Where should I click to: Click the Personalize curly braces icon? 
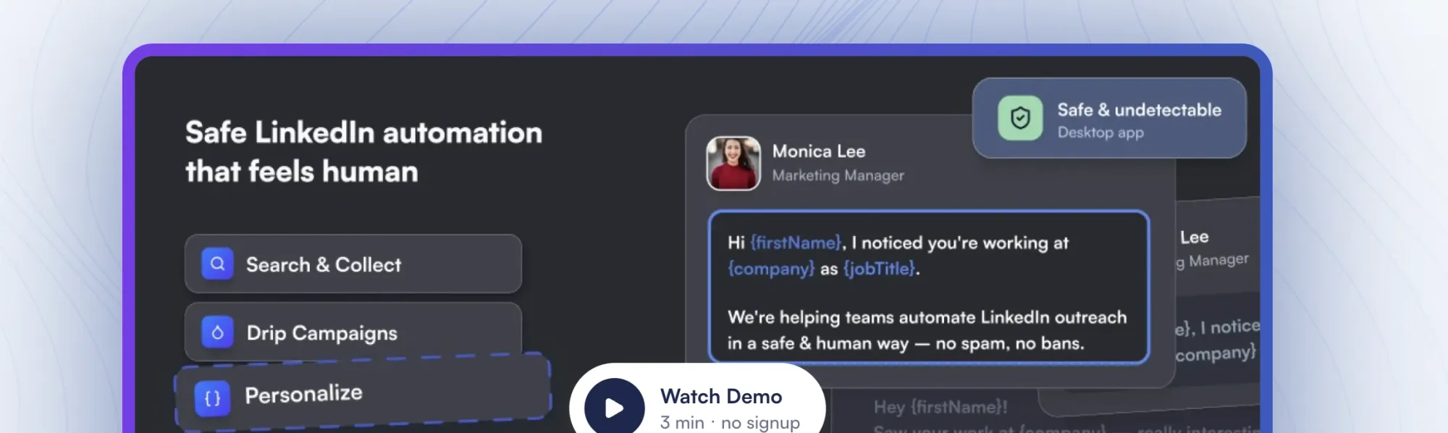point(212,398)
